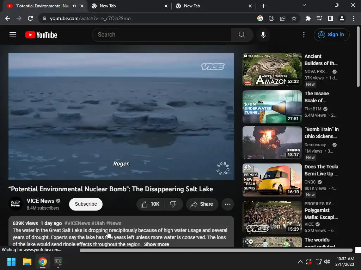Open "The Insane Scale of..." title
The width and height of the screenshot is (361, 270).
(x=317, y=97)
